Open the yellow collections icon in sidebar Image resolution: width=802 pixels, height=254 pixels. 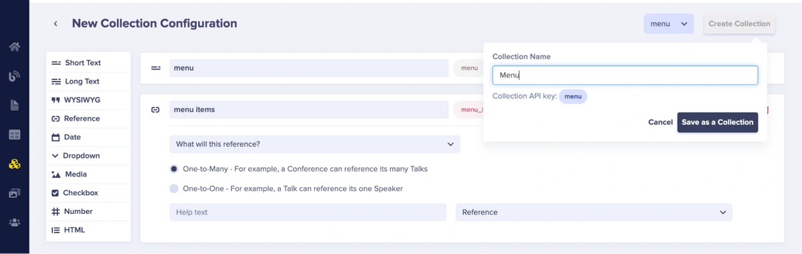click(14, 164)
